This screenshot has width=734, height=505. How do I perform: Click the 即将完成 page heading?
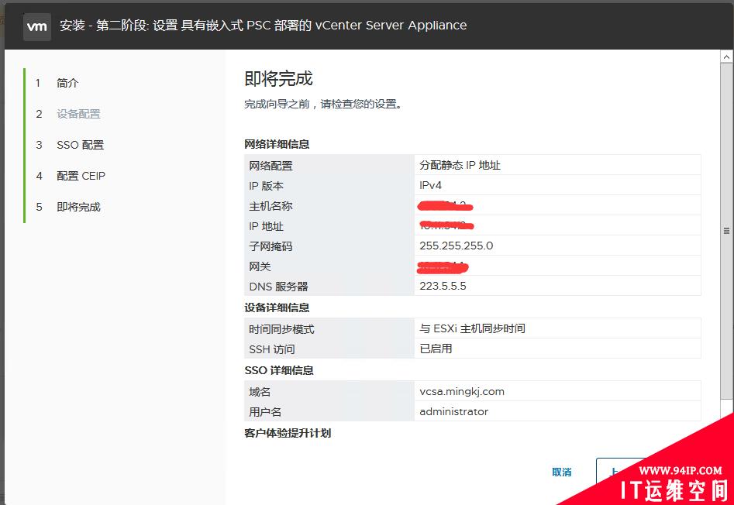point(278,78)
